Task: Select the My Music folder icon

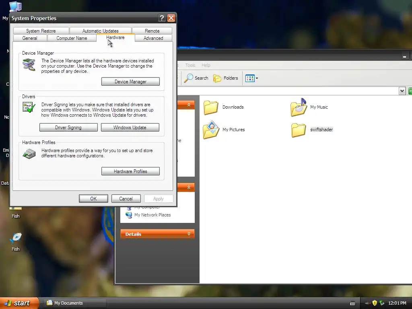Action: pos(299,107)
